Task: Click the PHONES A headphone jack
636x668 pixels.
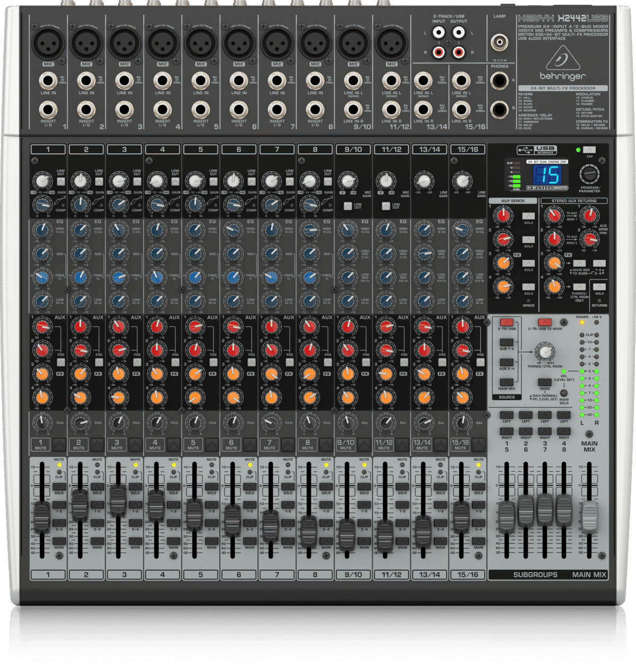Action: [499, 81]
